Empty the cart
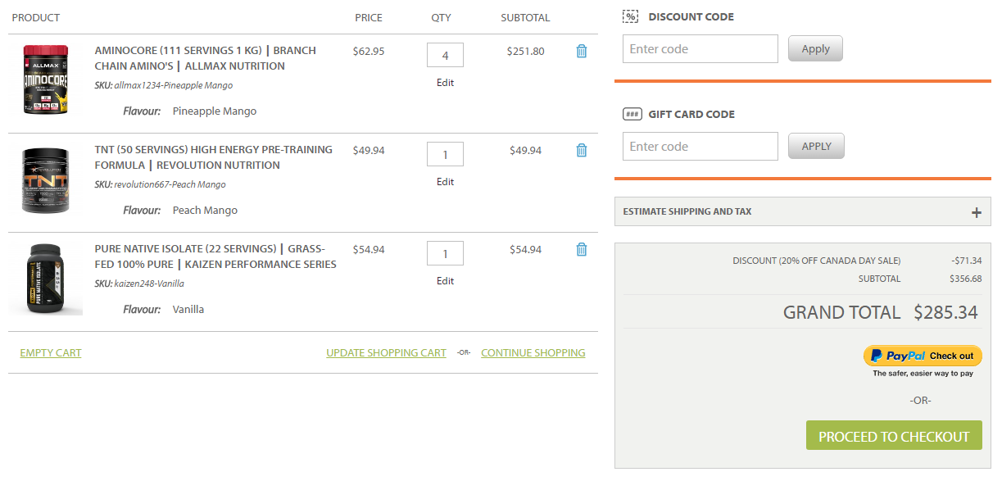This screenshot has width=1002, height=481. tap(51, 353)
